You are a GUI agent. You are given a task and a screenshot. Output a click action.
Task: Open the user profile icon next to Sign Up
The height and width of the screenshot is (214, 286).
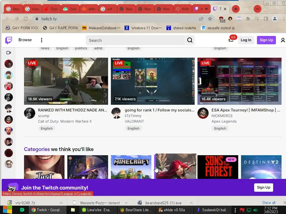point(283,40)
